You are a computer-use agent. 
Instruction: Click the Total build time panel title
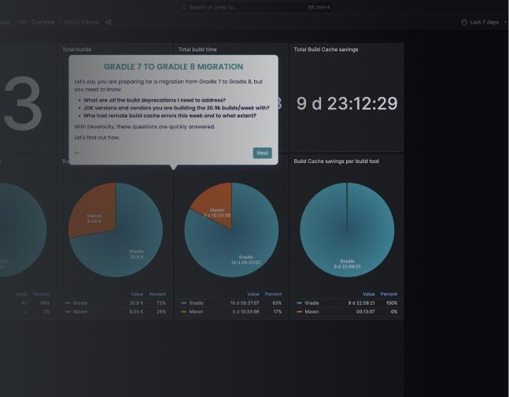point(197,50)
